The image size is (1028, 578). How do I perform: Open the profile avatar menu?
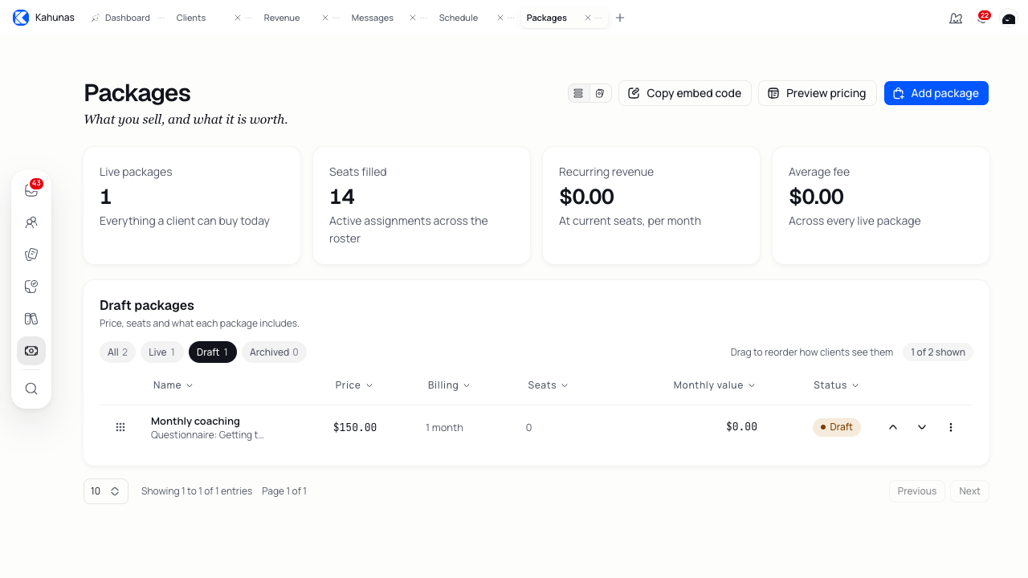[1009, 18]
